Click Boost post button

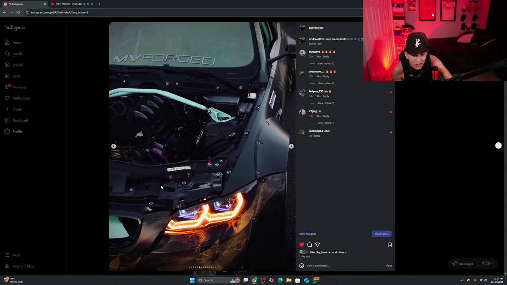click(x=382, y=234)
